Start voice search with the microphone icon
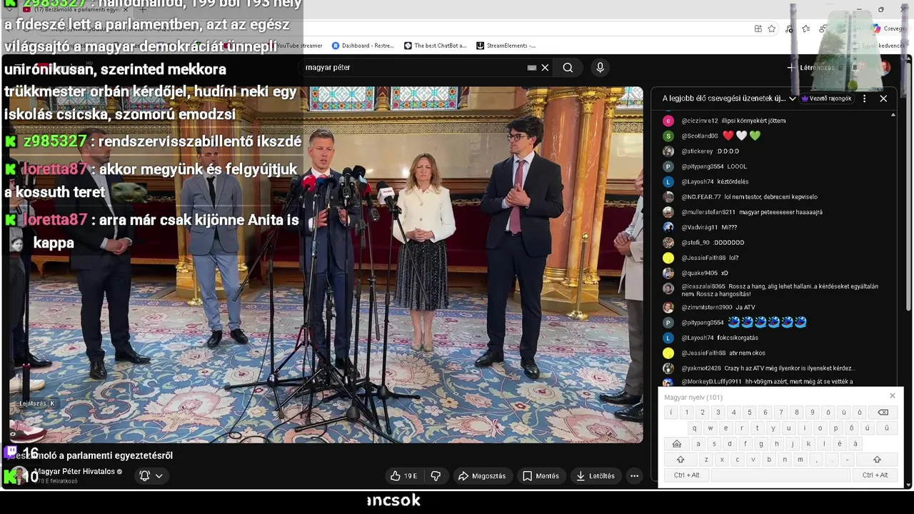This screenshot has height=514, width=914. 600,67
